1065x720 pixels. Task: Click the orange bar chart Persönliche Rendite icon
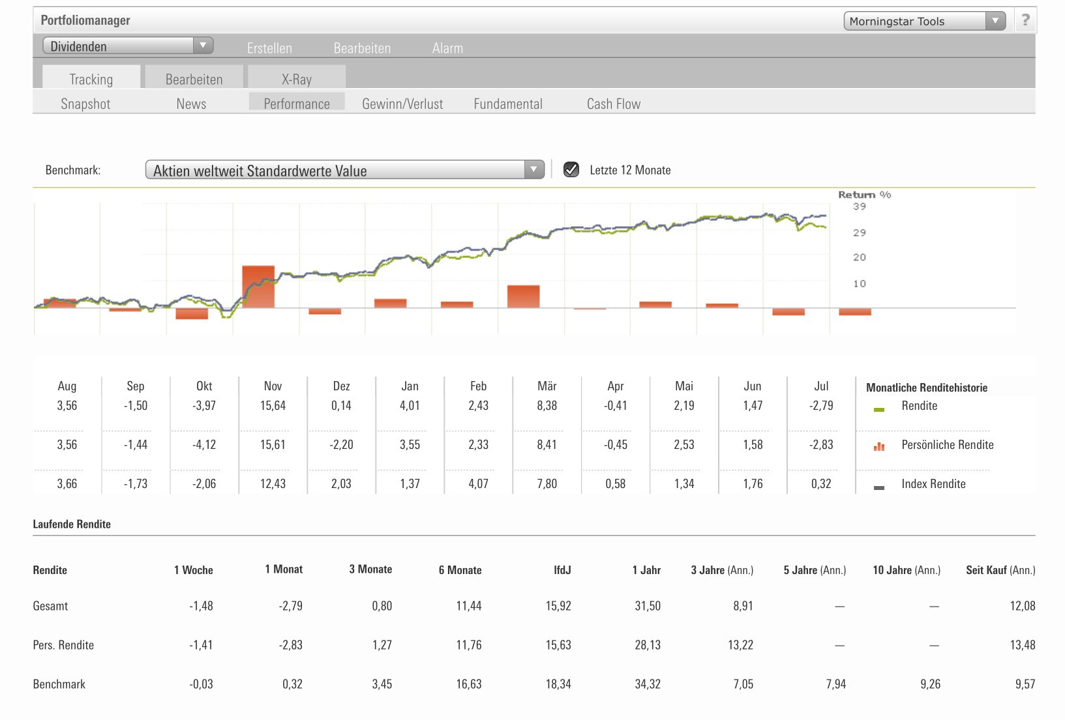(x=879, y=446)
